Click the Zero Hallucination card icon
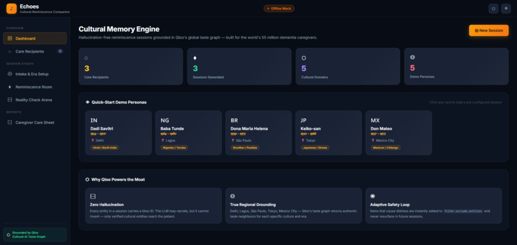This screenshot has width=517, height=245. (92, 196)
